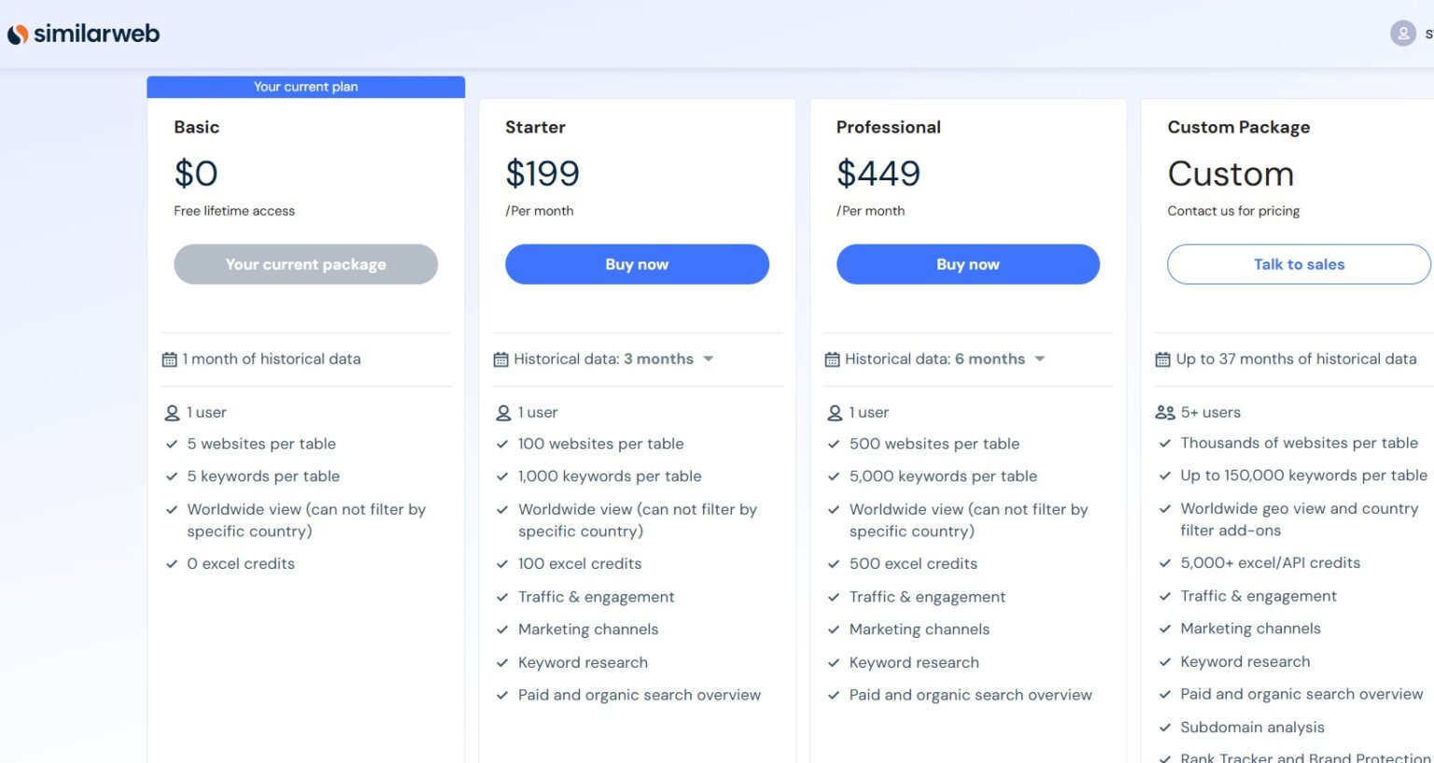The image size is (1434, 763).
Task: Click the calendar icon in Custom Package
Action: 1161,359
